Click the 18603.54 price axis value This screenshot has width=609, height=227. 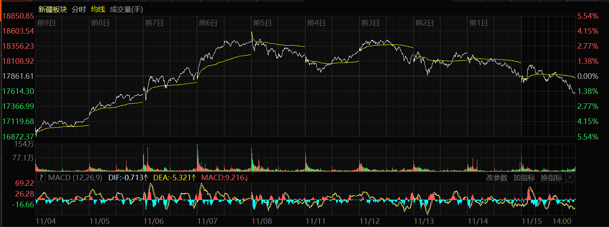pos(18,31)
